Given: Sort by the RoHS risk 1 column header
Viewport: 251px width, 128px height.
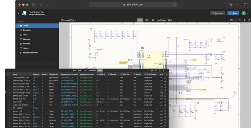Looking at the screenshot, I should coord(125,74).
